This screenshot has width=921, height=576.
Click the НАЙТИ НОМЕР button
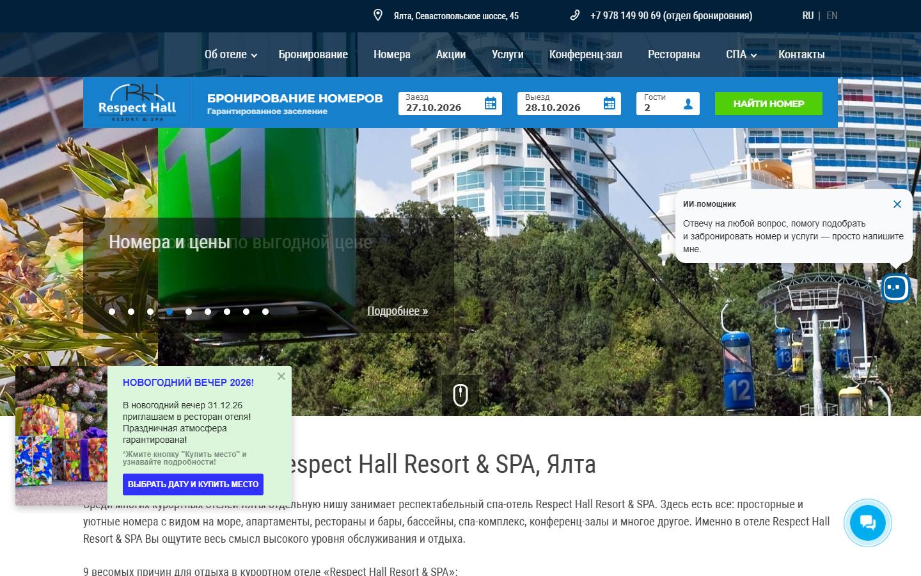pos(769,104)
